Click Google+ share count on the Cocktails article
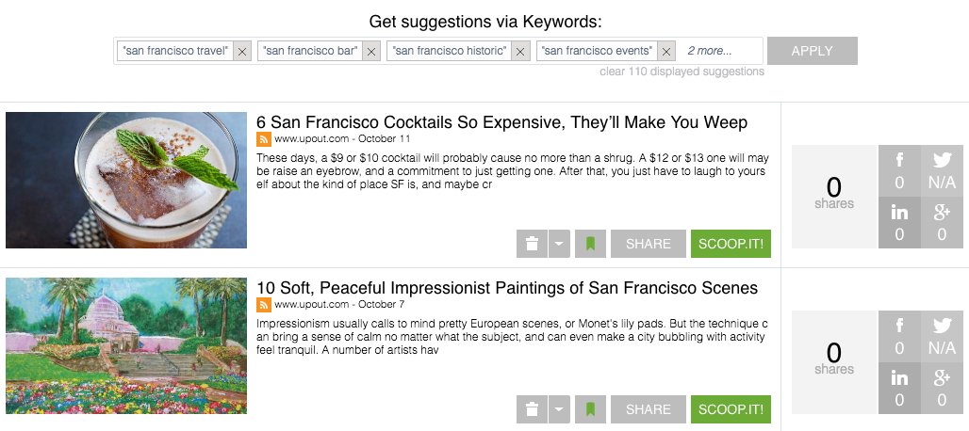Screen dimensions: 969x431 point(941,223)
